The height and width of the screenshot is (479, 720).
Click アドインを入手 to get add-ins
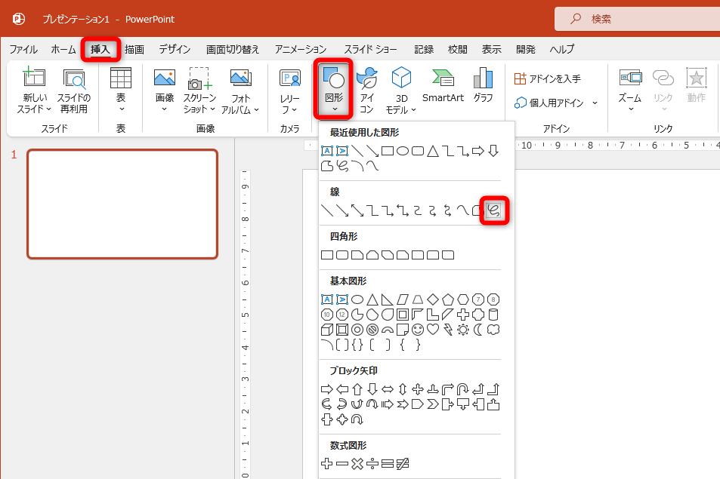click(548, 77)
